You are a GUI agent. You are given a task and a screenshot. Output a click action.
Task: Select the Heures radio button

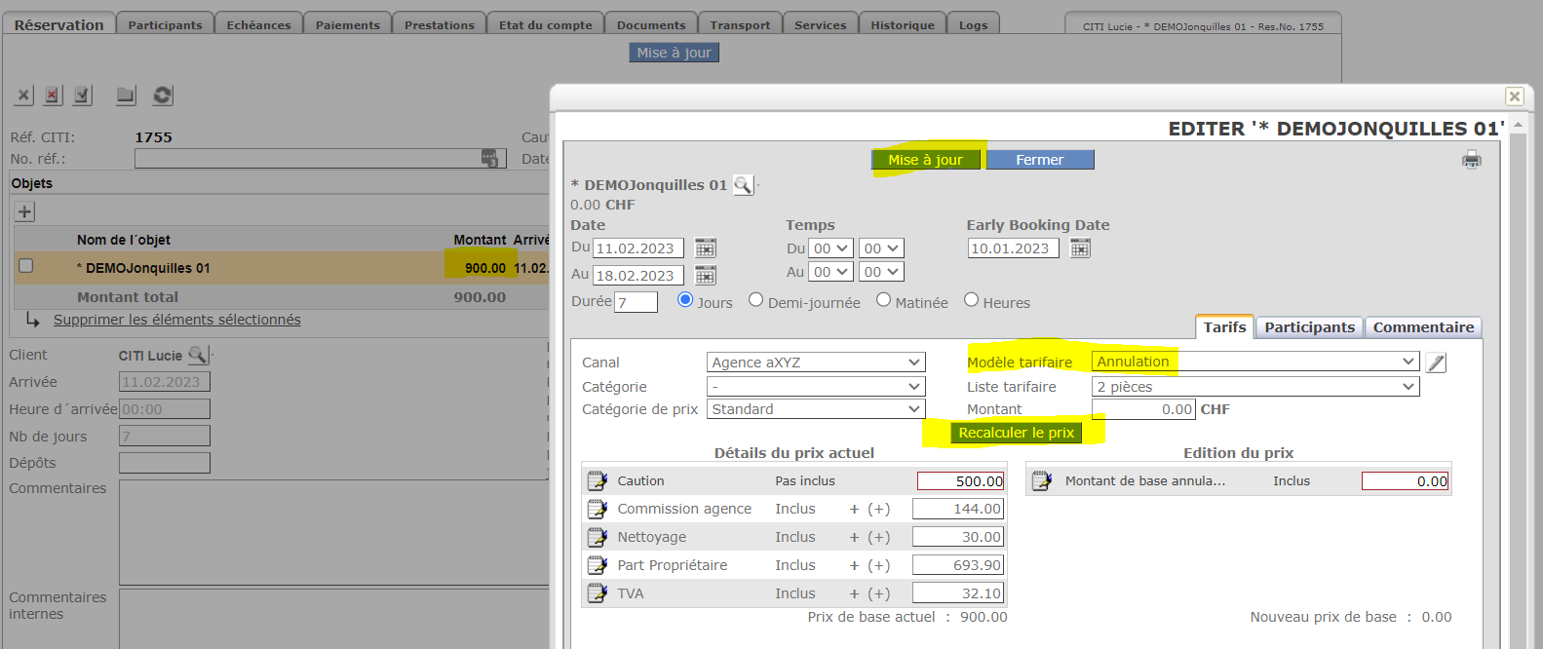(971, 300)
